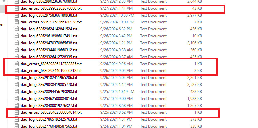This screenshot has width=258, height=128.
Task: Click file name dau_log_638629344019660312.txt
Action: tap(49, 50)
